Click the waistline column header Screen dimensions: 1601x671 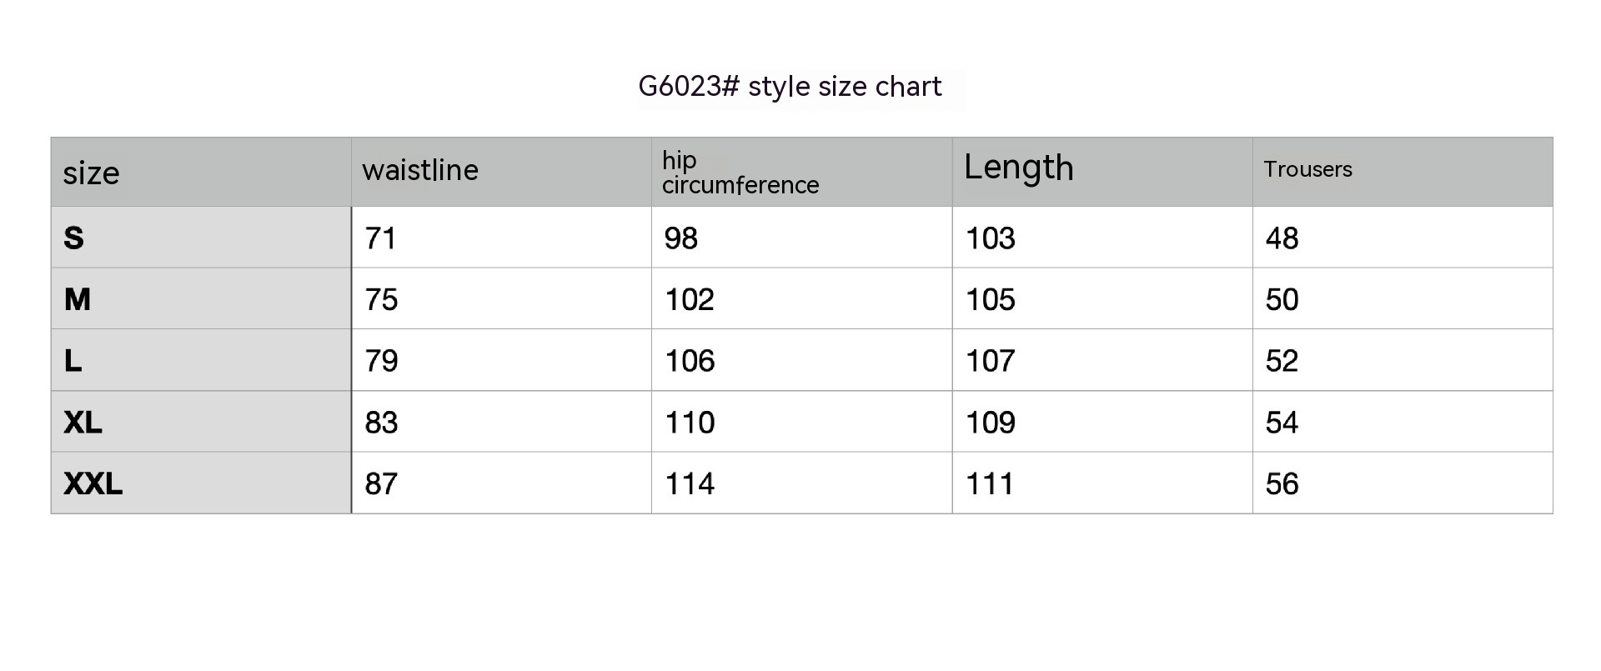[420, 170]
